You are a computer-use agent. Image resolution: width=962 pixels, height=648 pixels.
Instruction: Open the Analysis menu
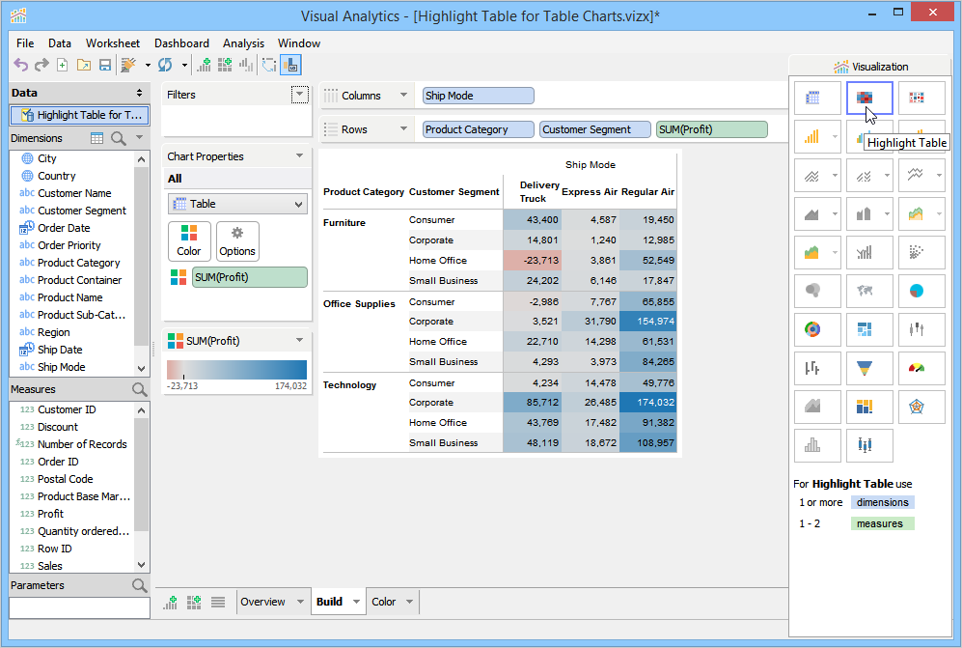coord(243,43)
